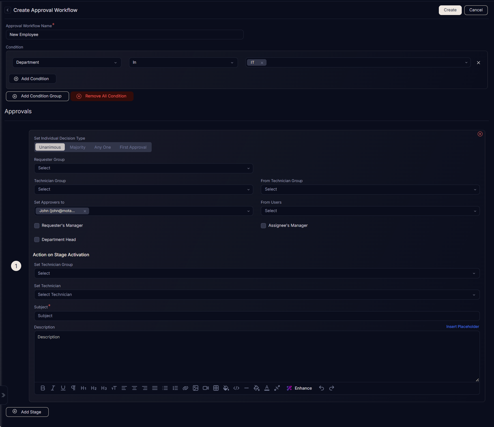This screenshot has width=494, height=427.
Task: Focus the Approval Workflow Name field
Action: [125, 35]
